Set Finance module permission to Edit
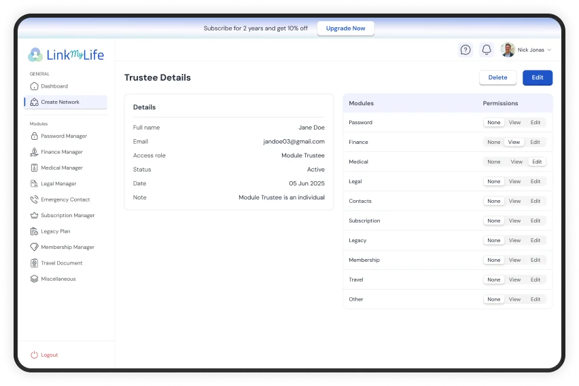Image resolution: width=579 pixels, height=386 pixels. tap(535, 142)
